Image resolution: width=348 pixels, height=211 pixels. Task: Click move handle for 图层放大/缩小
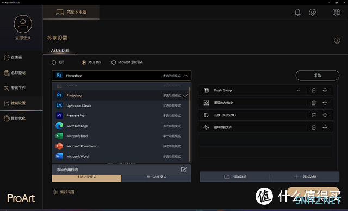(325, 103)
